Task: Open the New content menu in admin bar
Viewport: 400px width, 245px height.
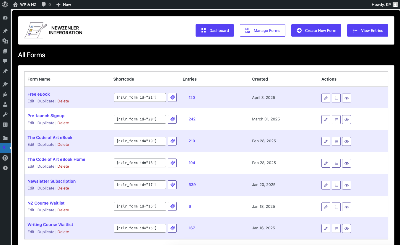Action: (x=64, y=4)
